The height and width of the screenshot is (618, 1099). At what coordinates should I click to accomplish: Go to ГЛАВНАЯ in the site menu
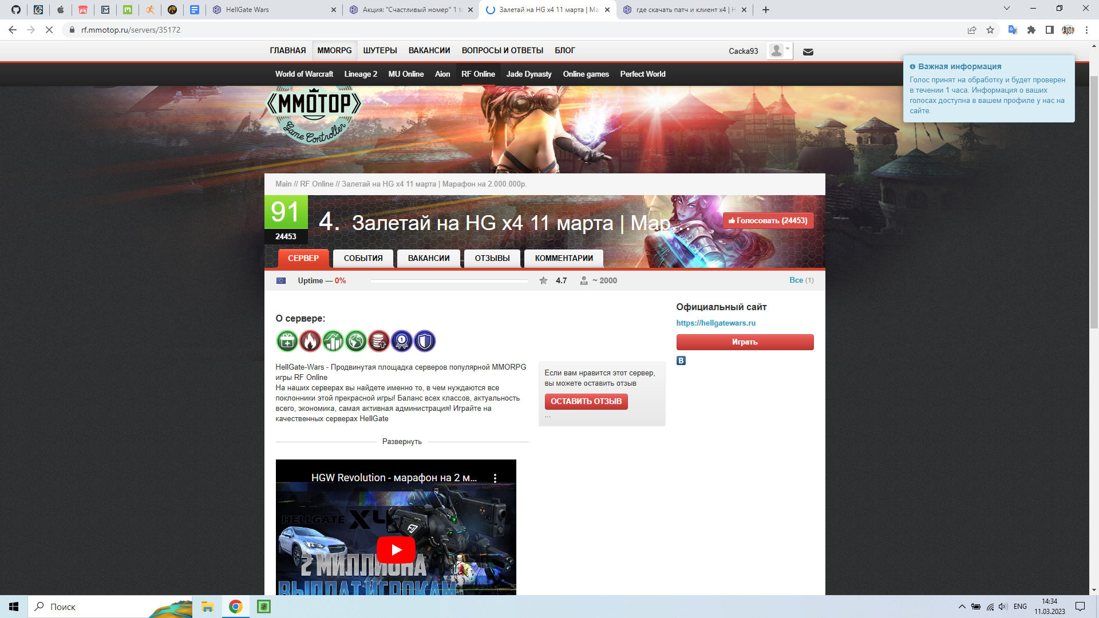(288, 50)
